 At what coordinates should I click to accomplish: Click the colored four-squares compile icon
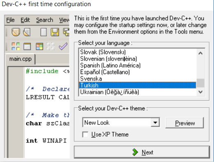click(16, 46)
